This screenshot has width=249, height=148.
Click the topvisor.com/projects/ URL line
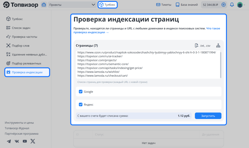(97, 60)
